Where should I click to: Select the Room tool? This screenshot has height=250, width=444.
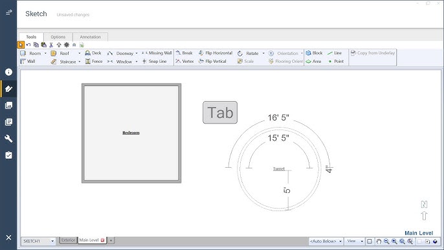[31, 53]
